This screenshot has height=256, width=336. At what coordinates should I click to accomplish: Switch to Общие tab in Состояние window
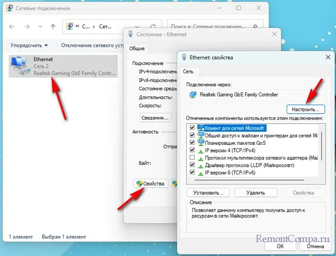pos(137,48)
